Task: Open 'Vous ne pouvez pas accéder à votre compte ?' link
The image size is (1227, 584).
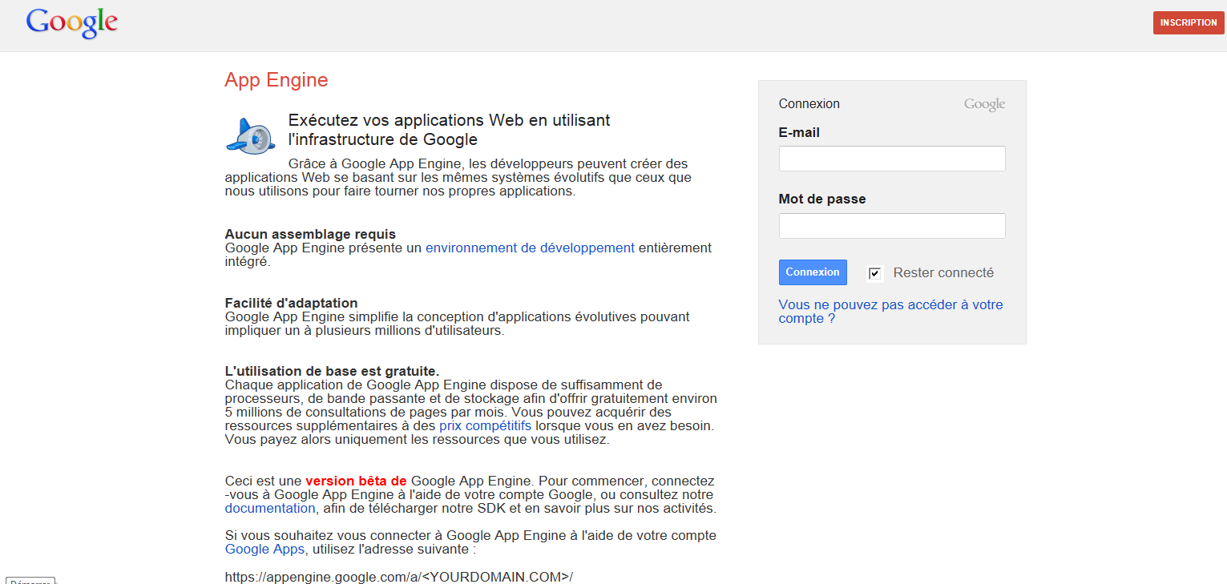Action: click(x=891, y=312)
